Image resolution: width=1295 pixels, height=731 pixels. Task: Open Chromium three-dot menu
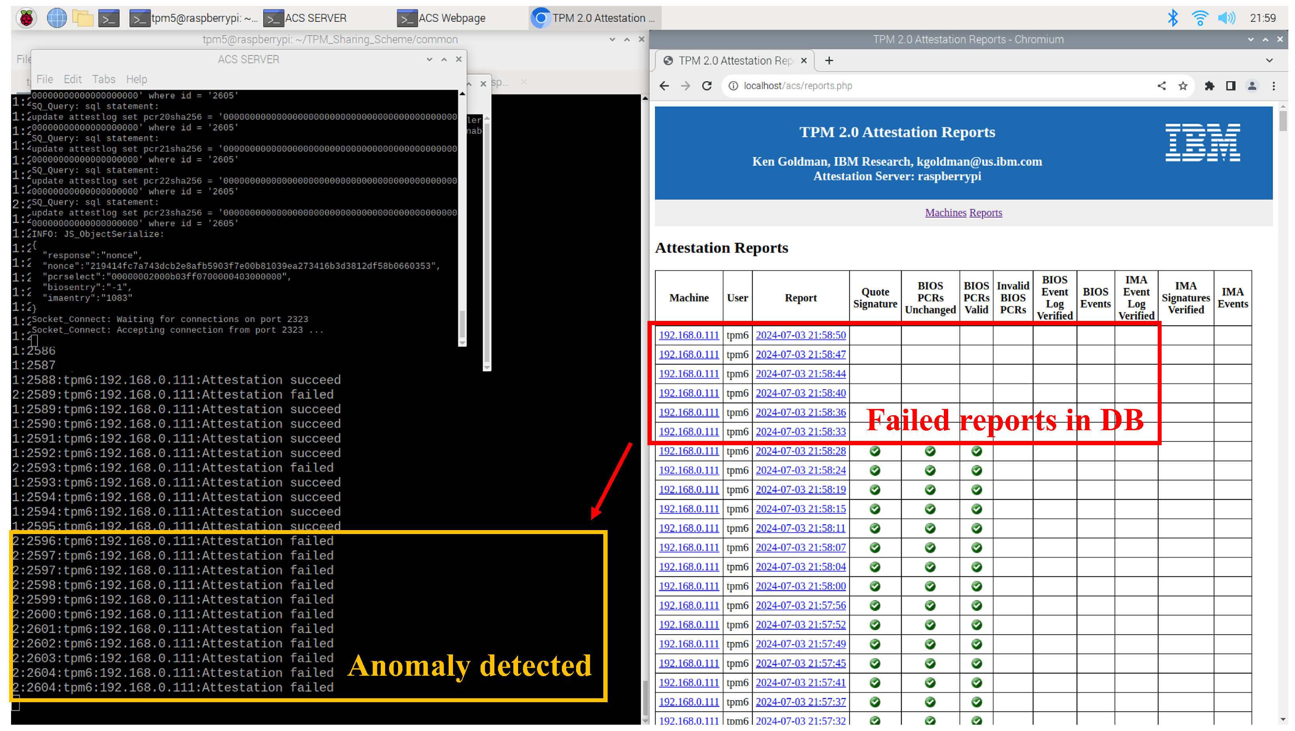click(x=1273, y=86)
